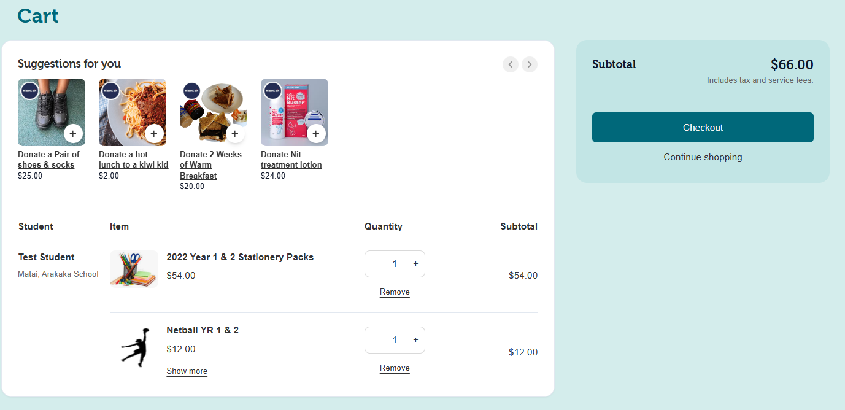The height and width of the screenshot is (410, 845).
Task: Decrease Stationery Packs quantity with minus
Action: point(374,264)
